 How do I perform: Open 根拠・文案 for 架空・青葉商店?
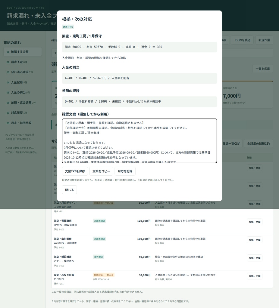[254, 222]
